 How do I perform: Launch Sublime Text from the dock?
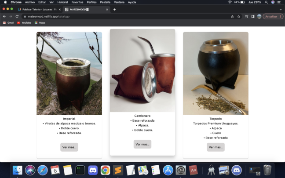tap(118, 170)
